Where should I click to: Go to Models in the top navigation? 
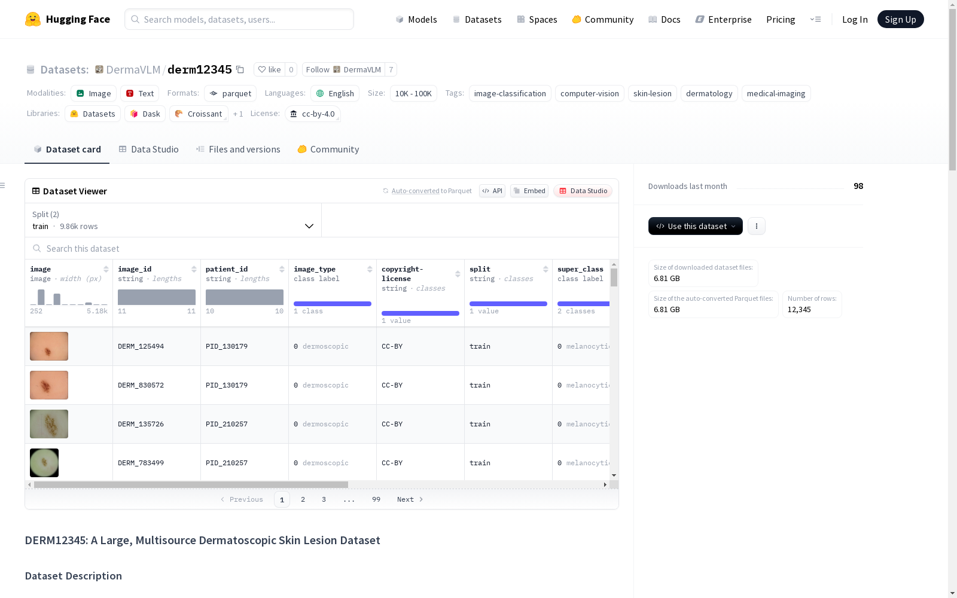click(416, 19)
